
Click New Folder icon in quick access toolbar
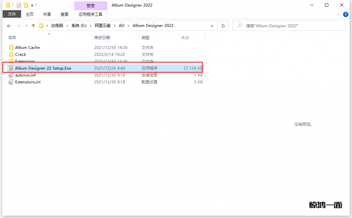coord(26,5)
